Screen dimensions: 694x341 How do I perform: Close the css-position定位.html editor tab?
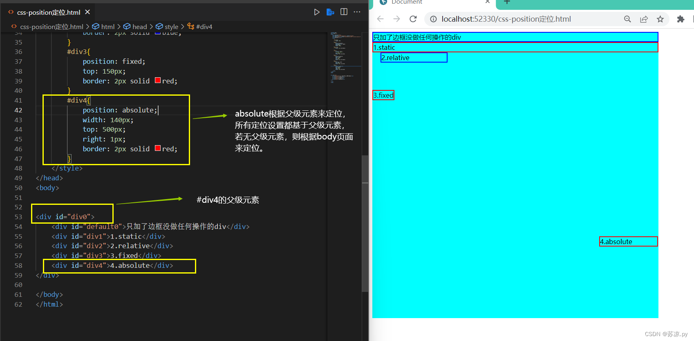click(87, 12)
